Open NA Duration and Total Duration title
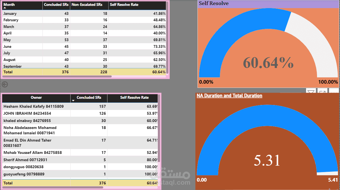The image size is (340, 190). (x=229, y=95)
